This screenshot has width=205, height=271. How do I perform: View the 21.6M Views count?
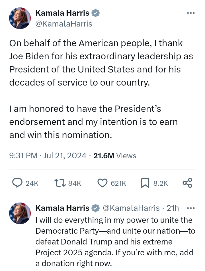tap(115, 155)
